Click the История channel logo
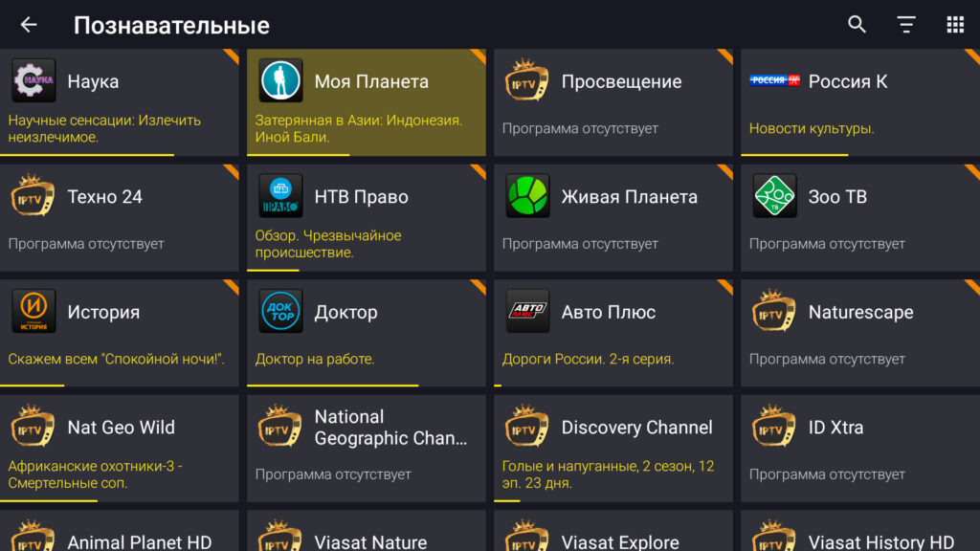The image size is (980, 551). [x=33, y=311]
